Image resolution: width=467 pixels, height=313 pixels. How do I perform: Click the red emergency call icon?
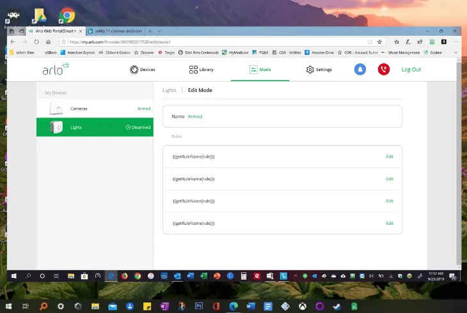pos(383,69)
